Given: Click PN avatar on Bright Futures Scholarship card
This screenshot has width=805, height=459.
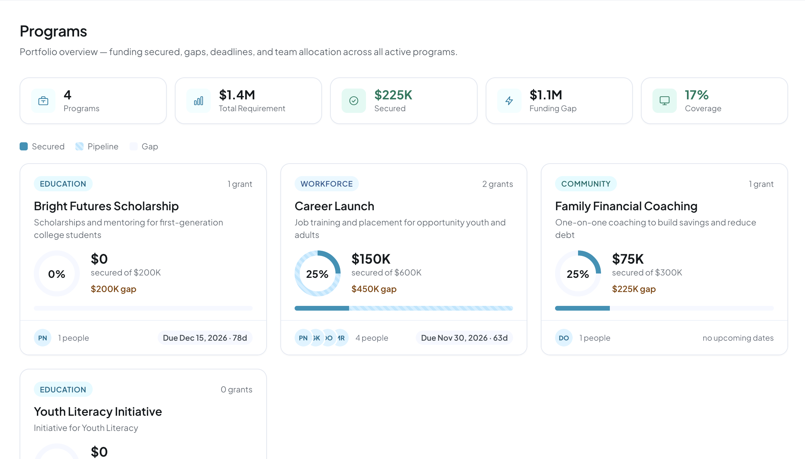Looking at the screenshot, I should tap(43, 338).
